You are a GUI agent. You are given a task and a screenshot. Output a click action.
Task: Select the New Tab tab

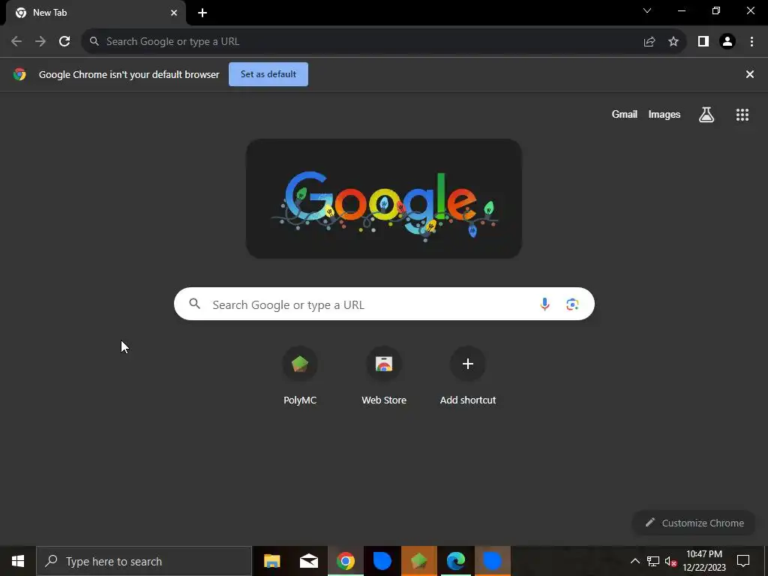[x=96, y=13]
